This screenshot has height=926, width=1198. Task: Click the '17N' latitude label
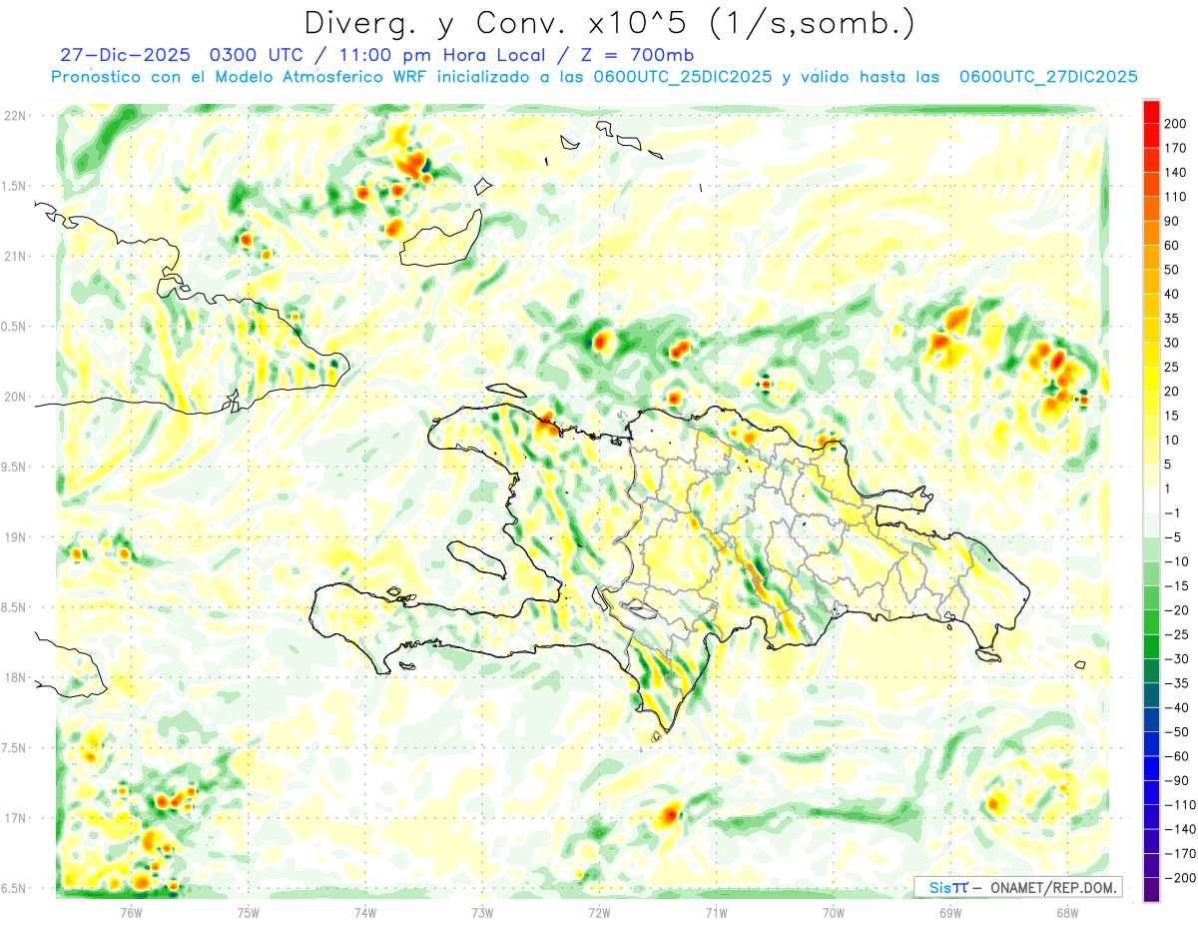(x=17, y=818)
